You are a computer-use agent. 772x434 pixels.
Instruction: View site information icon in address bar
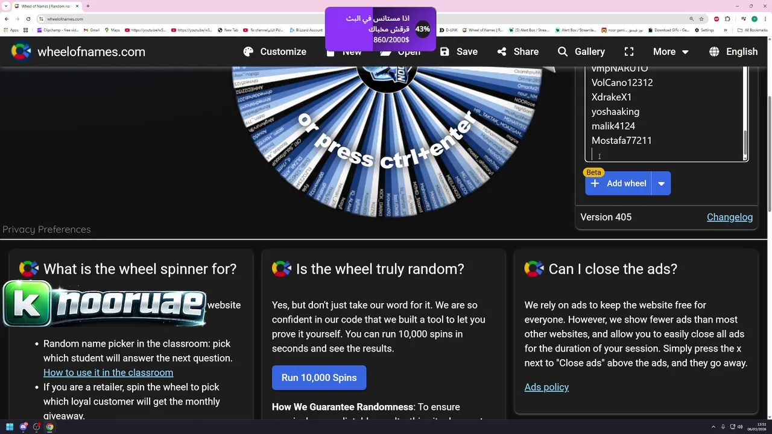point(42,19)
